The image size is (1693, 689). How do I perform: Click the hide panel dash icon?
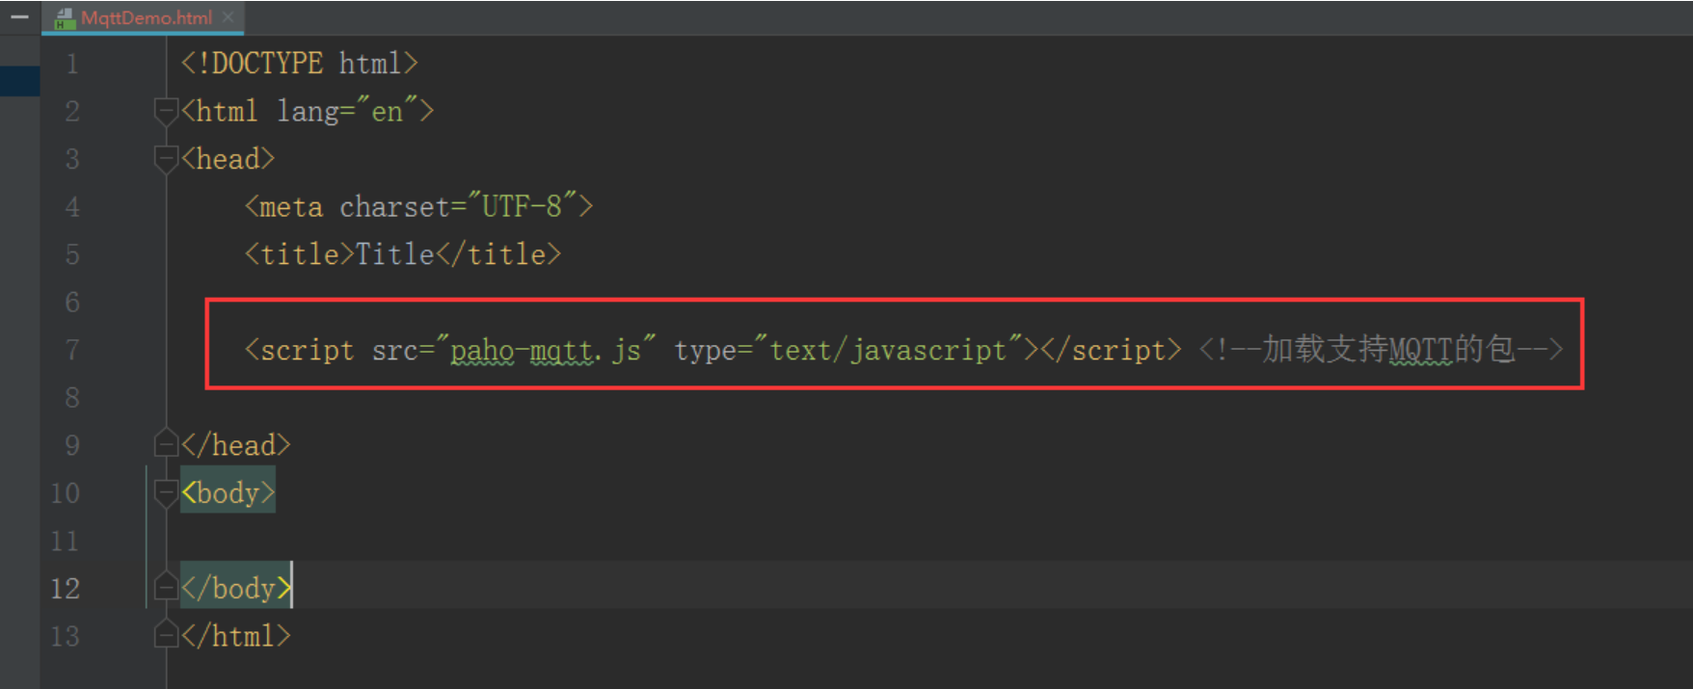[x=19, y=17]
